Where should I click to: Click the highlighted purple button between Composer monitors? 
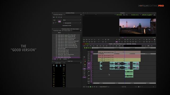[117, 42]
